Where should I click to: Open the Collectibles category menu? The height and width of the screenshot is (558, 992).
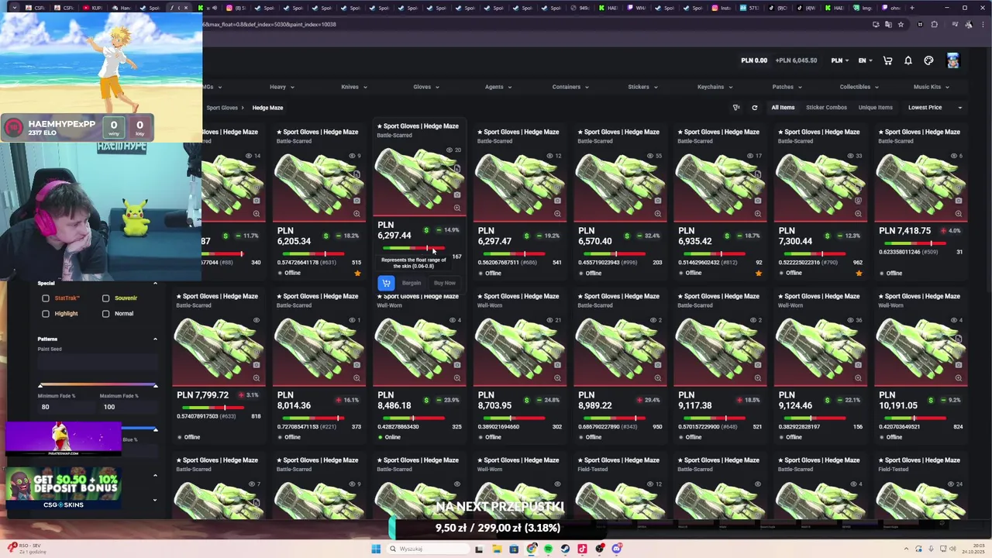[x=859, y=87]
